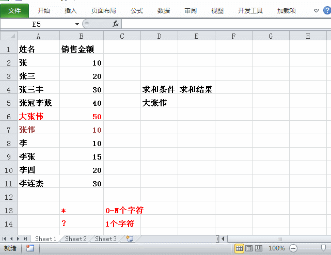Select column C header

point(122,36)
